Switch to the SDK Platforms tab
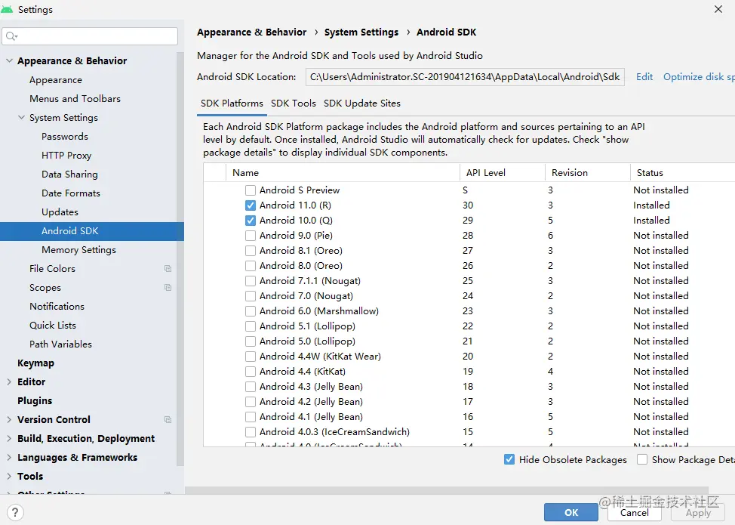 coord(232,103)
